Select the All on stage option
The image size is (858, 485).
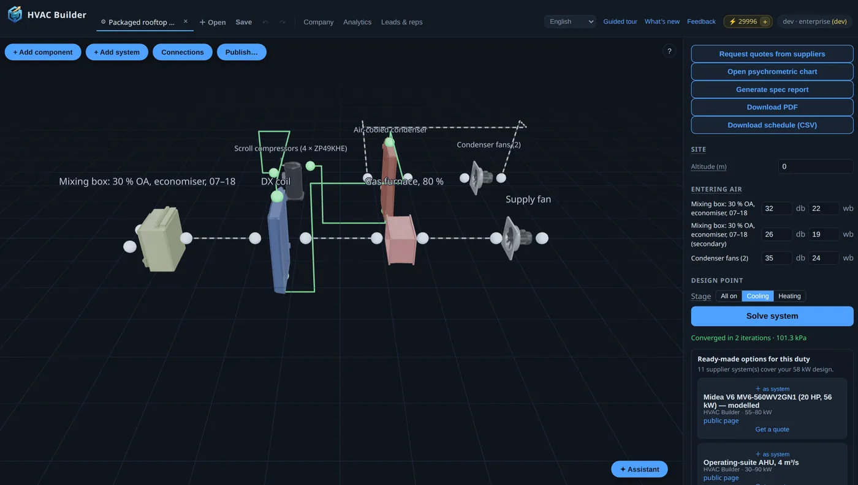[729, 296]
